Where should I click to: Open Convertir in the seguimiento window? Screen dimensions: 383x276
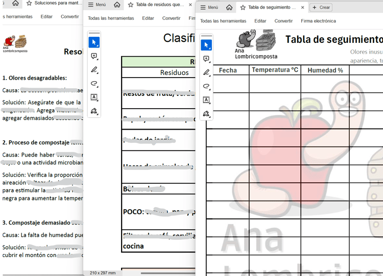point(283,21)
